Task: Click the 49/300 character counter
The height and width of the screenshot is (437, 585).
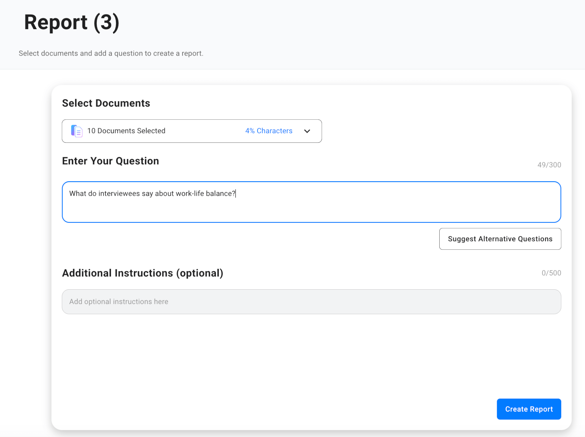Action: point(549,165)
